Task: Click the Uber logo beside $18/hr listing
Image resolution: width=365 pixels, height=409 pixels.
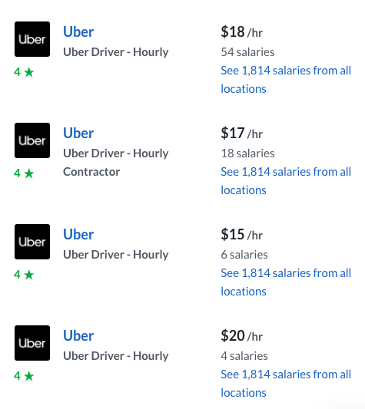Action: (x=32, y=39)
